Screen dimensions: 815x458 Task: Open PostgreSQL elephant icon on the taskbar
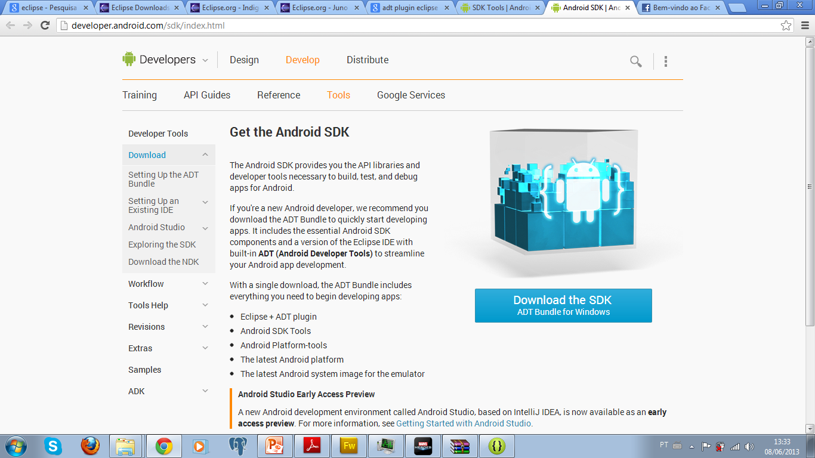(x=237, y=446)
